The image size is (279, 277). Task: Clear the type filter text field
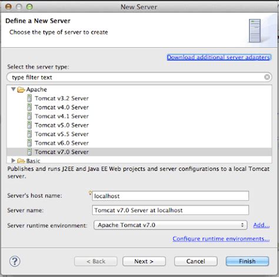pyautogui.click(x=267, y=77)
